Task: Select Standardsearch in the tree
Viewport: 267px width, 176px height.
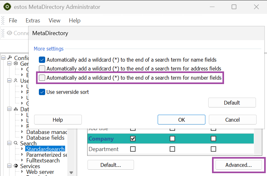Action: pos(45,149)
